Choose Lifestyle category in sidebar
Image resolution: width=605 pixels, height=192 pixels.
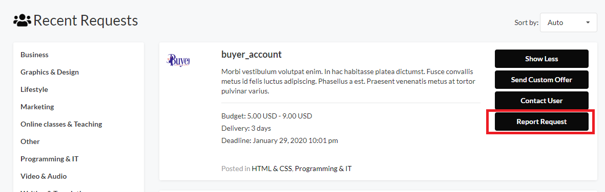coord(34,89)
